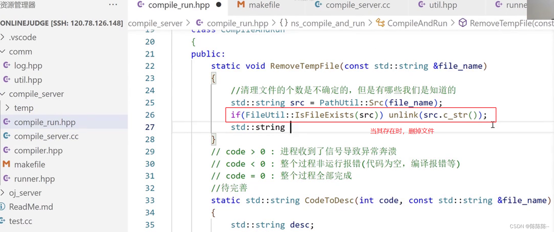Click 'public:' keyword on line 21
Viewport: 554px width, 232px height.
(x=208, y=54)
